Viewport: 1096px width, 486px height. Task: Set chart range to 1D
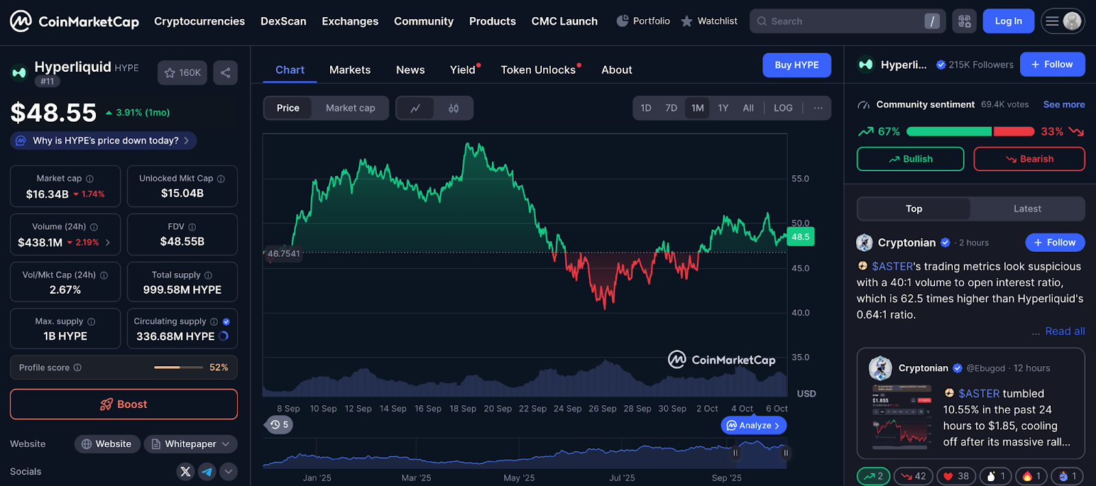coord(646,108)
